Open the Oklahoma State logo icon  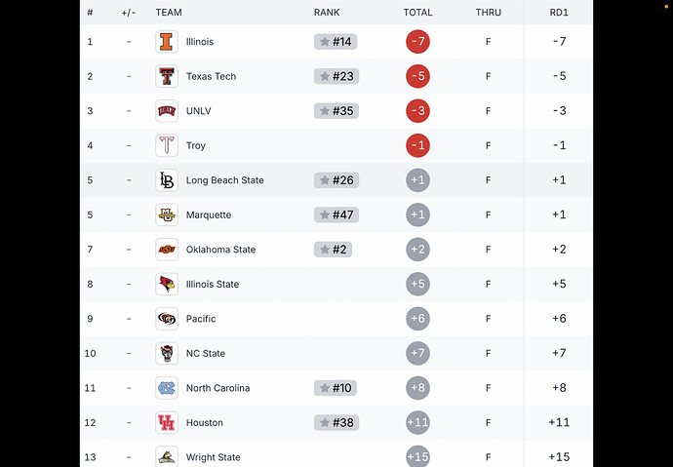(167, 250)
